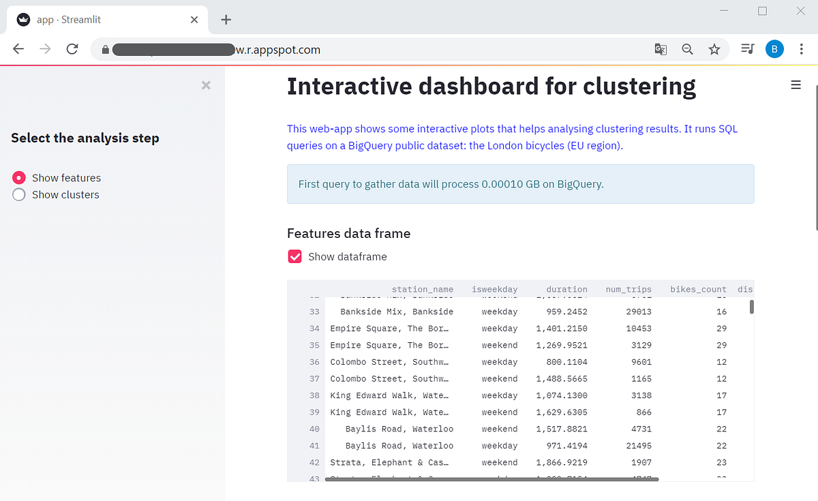Open the Chrome profile menu avatar B
The width and height of the screenshot is (818, 501).
coord(774,49)
